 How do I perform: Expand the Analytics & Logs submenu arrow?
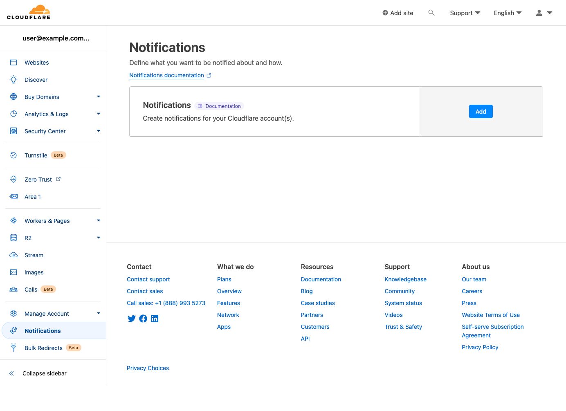tap(99, 114)
